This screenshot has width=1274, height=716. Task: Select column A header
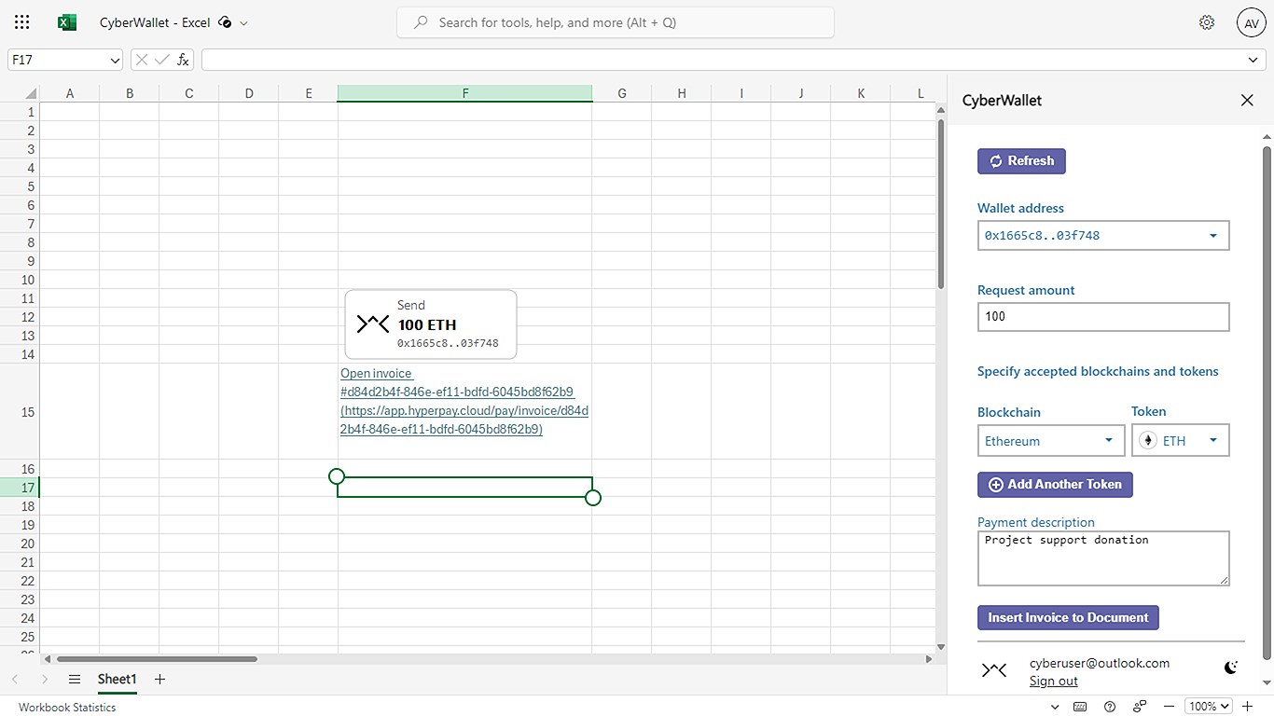70,93
